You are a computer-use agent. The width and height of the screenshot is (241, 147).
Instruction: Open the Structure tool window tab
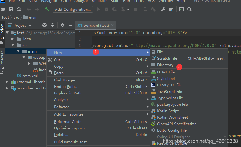(2, 62)
